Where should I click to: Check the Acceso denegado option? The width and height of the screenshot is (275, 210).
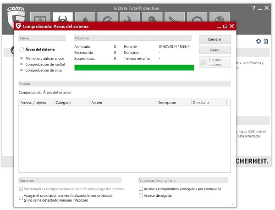(x=141, y=195)
